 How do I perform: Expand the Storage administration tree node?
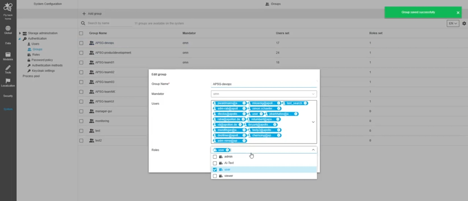click(20, 33)
